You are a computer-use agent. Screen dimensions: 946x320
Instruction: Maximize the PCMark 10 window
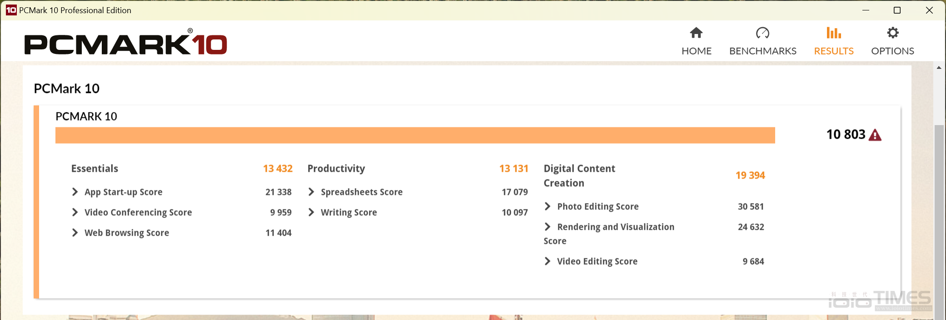[897, 10]
